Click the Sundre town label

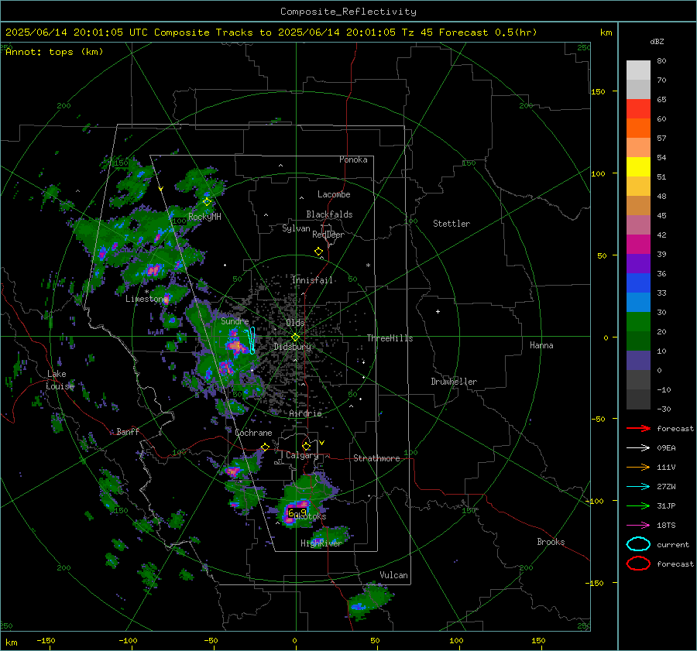(x=235, y=320)
